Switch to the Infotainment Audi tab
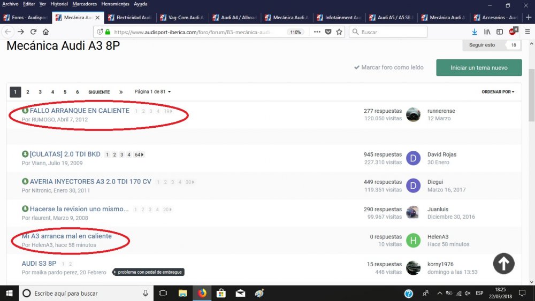Viewport: 535px width, 301px height. point(339,18)
